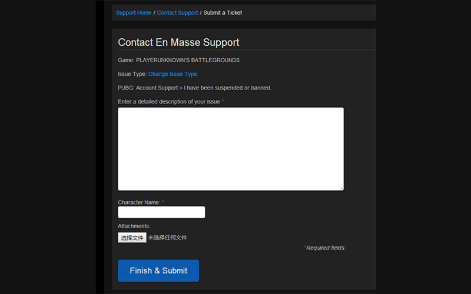Click the Submit a Ticket breadcrumb text
Image resolution: width=471 pixels, height=294 pixels.
[x=223, y=13]
